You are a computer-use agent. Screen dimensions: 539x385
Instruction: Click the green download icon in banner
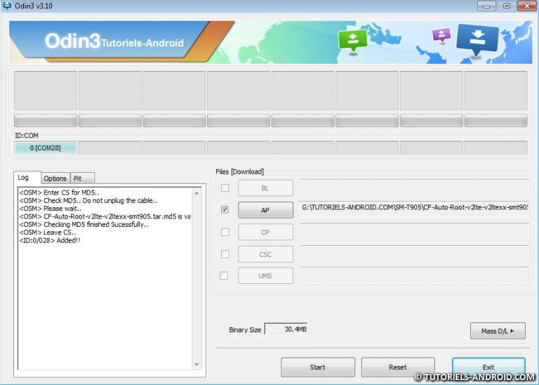353,41
